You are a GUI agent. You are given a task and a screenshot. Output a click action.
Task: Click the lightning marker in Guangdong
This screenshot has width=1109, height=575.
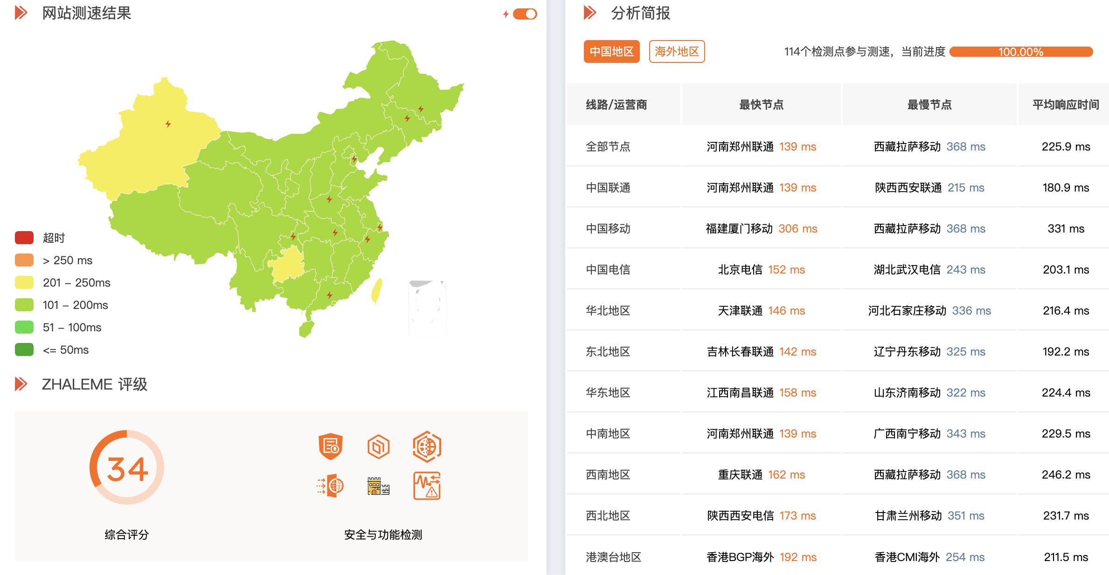[329, 295]
